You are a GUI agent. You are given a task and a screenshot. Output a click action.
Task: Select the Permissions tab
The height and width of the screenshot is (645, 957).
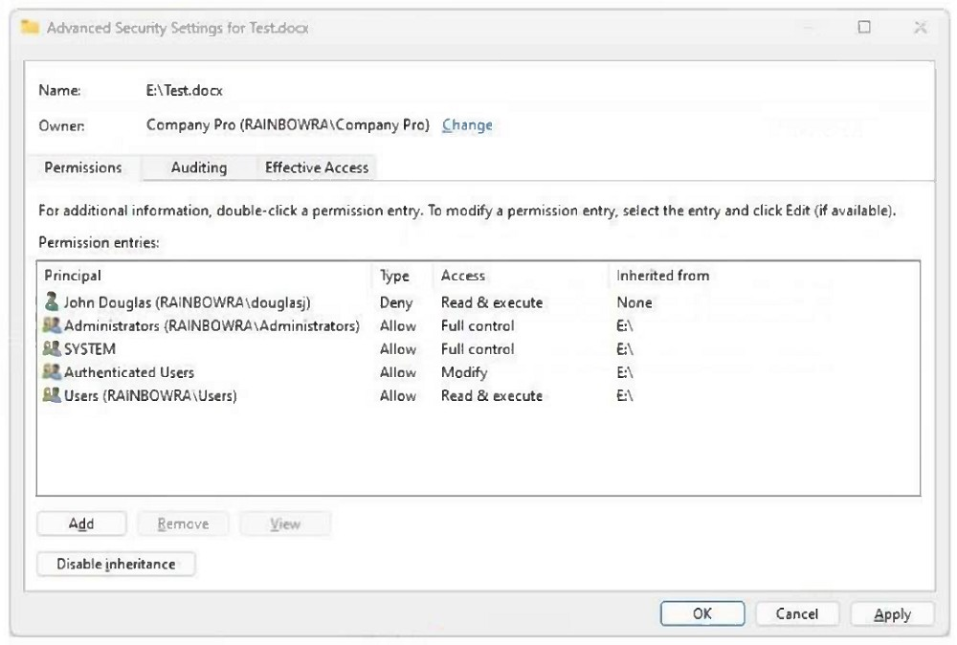(83, 167)
